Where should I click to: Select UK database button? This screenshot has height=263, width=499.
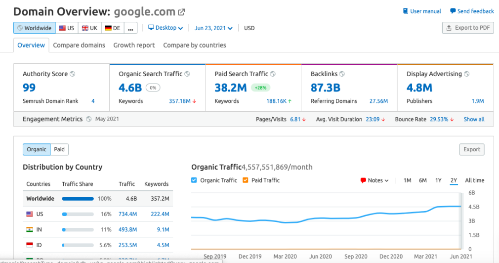pos(90,28)
